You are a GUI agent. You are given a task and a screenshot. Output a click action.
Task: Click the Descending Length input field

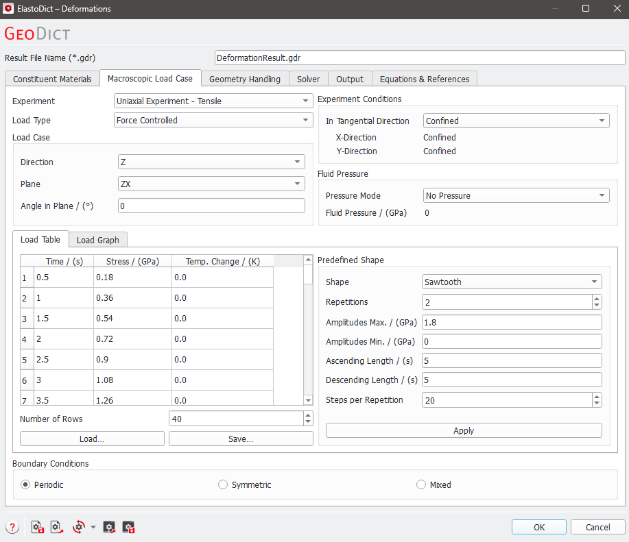click(512, 380)
